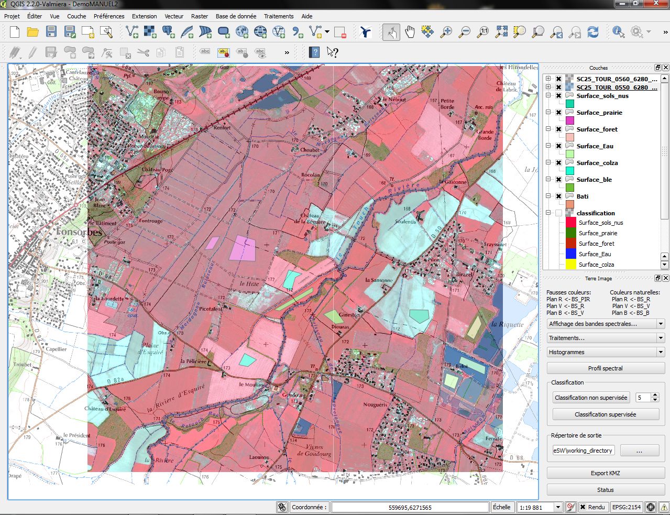Enable the classification layer checkbox
670x515 pixels.
point(559,213)
